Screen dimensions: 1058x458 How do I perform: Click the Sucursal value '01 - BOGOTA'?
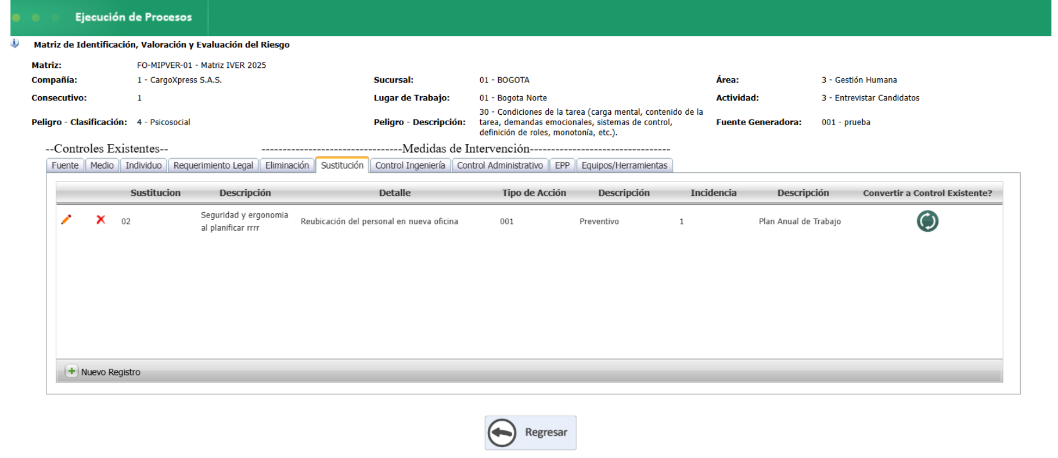(505, 80)
